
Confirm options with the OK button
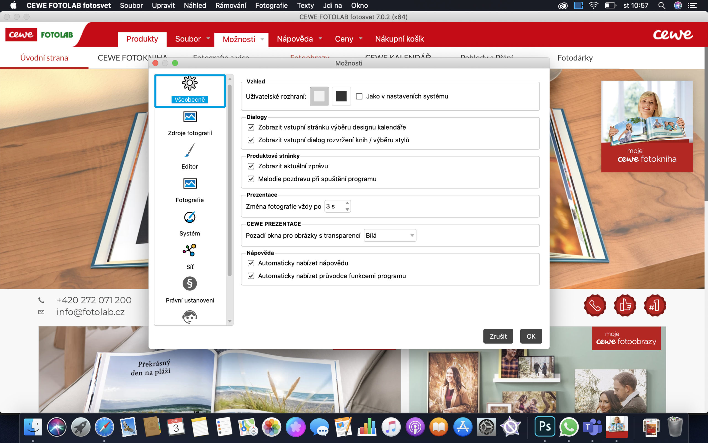[x=531, y=336]
